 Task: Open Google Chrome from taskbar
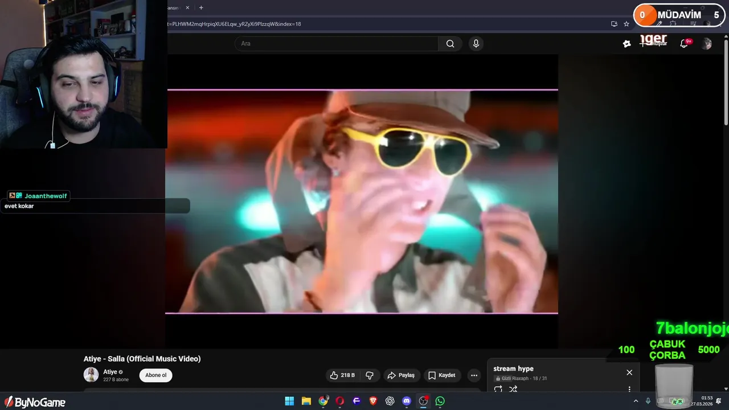(x=323, y=401)
